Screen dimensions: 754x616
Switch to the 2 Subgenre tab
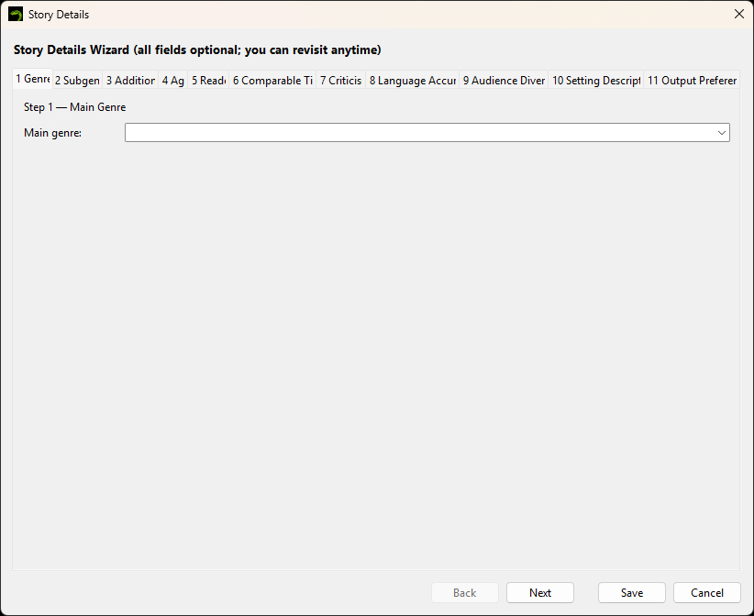[x=77, y=80]
